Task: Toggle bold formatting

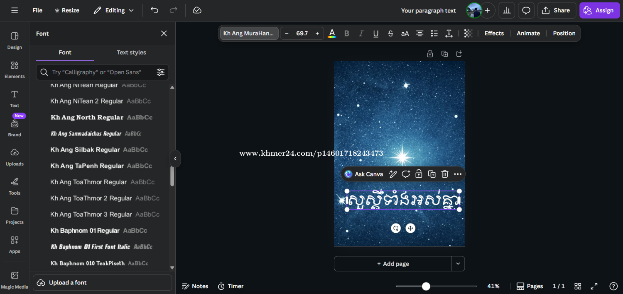Action: click(347, 34)
